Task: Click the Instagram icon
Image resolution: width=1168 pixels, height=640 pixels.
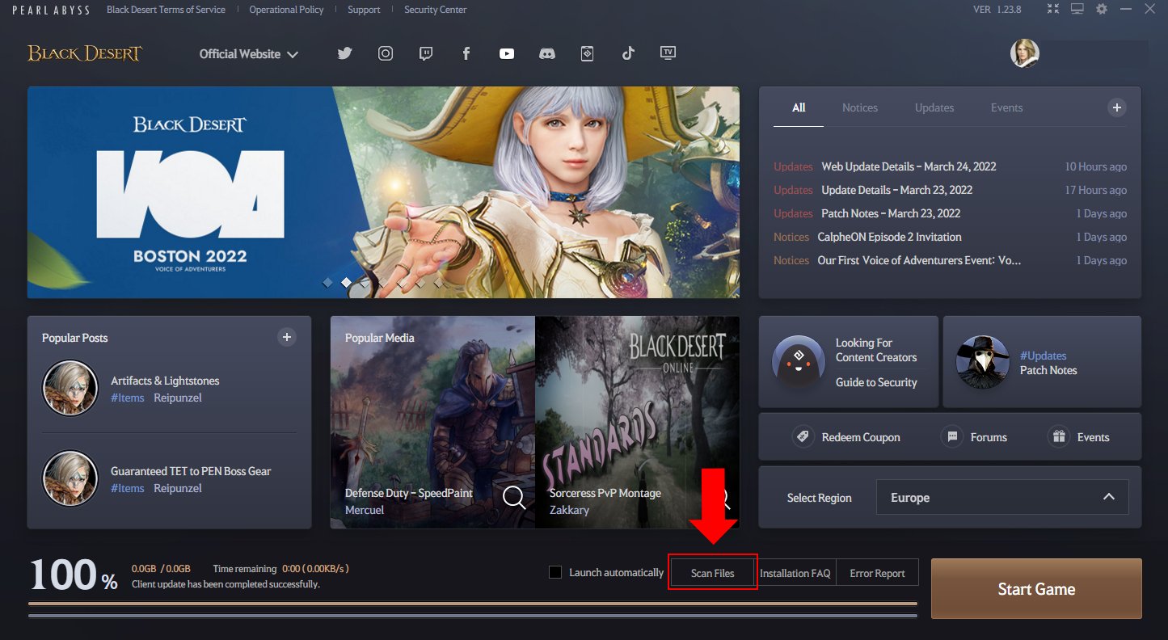Action: [x=386, y=53]
